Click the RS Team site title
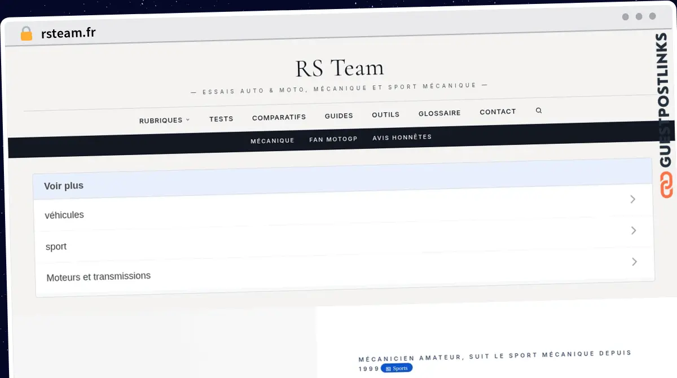Image resolution: width=677 pixels, height=378 pixels. pyautogui.click(x=340, y=68)
